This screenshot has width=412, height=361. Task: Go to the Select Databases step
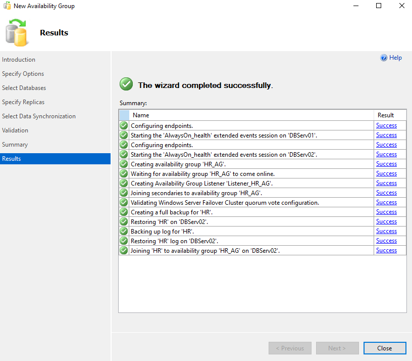tap(24, 88)
